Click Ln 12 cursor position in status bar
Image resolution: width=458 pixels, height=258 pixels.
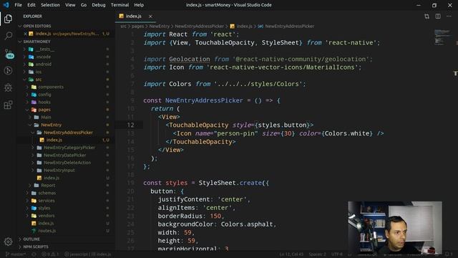point(291,254)
